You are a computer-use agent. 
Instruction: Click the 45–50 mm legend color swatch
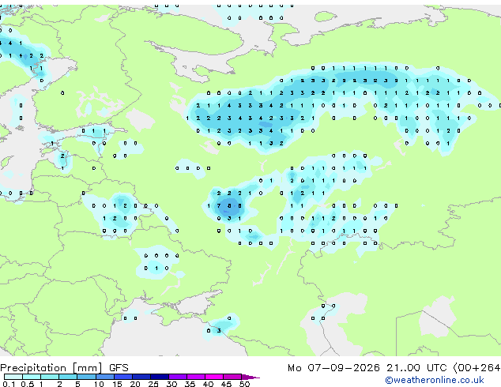[x=232, y=377]
